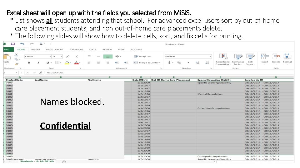Open the Touch/Mouse Mode button

coord(41,44)
